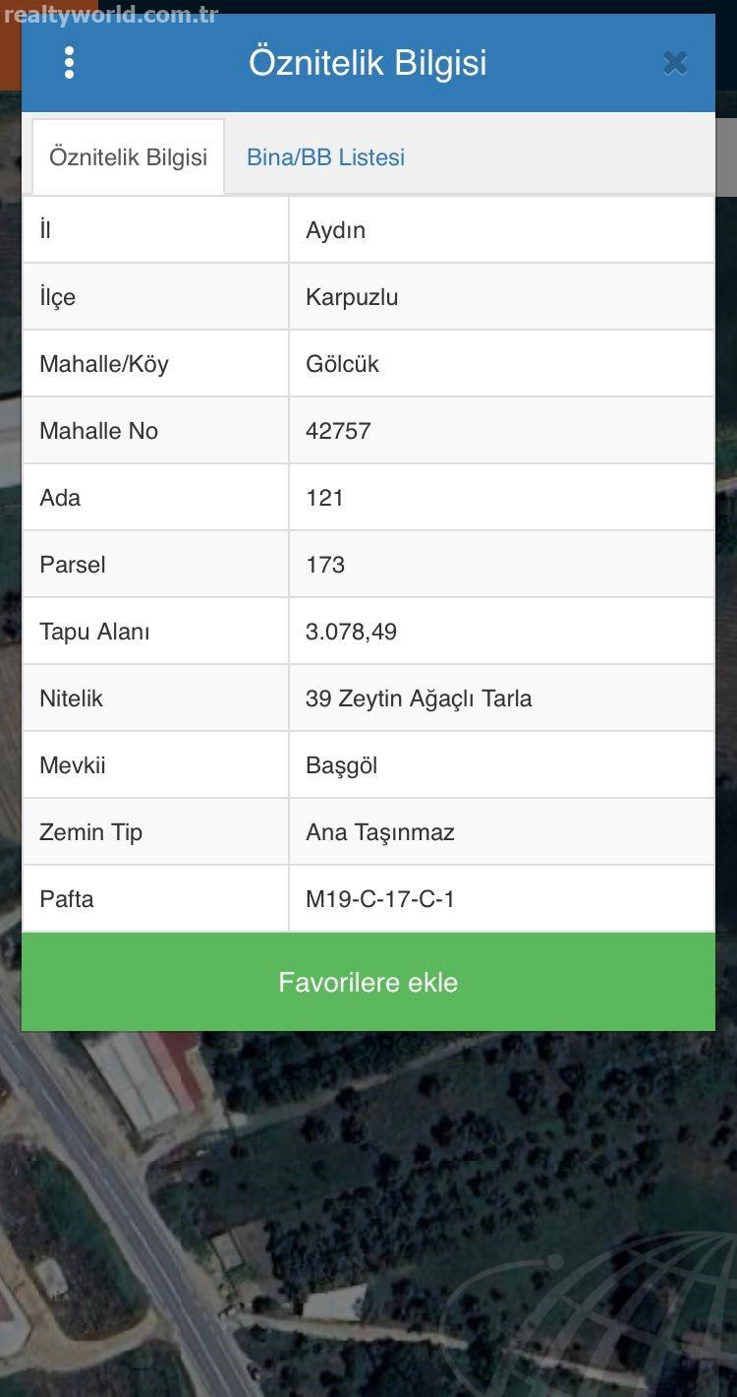Select the Pafta code M19-C-17-C-1
This screenshot has width=737, height=1397.
tap(380, 899)
